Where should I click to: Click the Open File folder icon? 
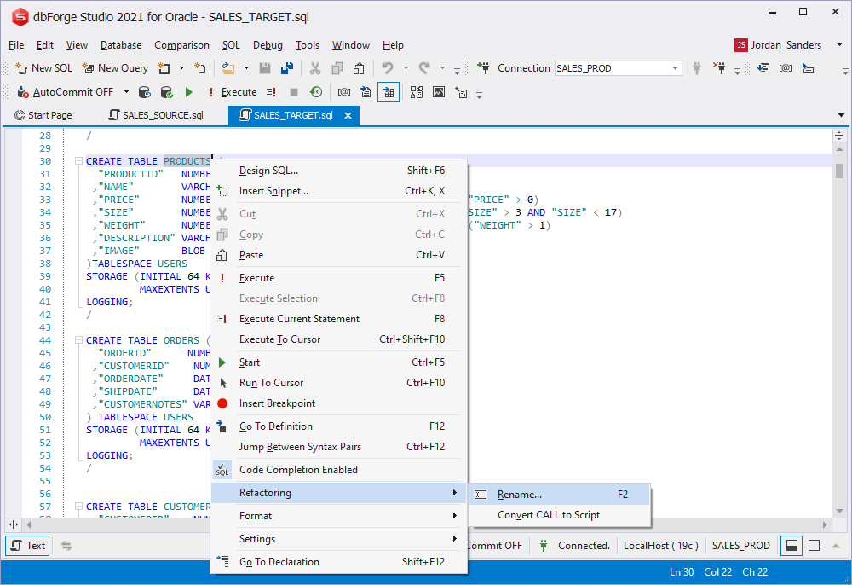point(228,68)
